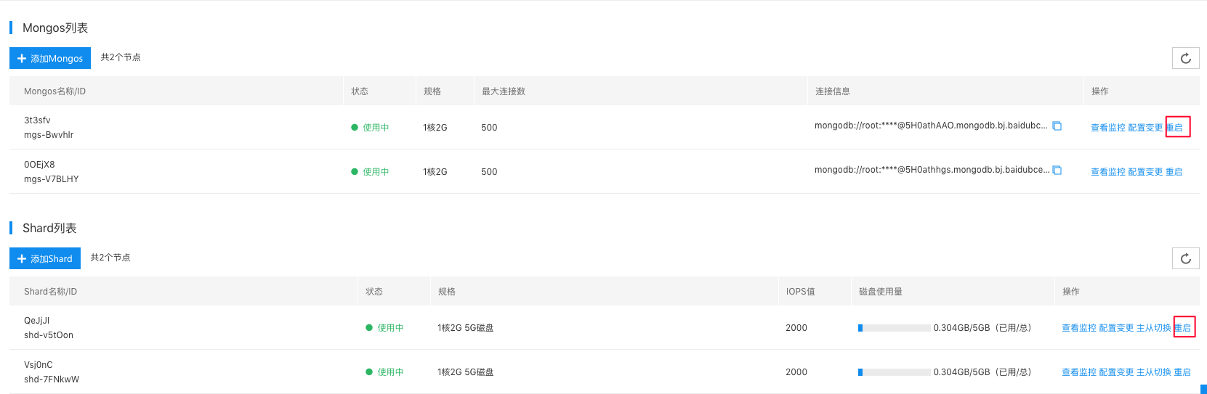Image resolution: width=1207 pixels, height=394 pixels.
Task: Open 查看监控 for Mongos 0OEjX8
Action: click(x=1107, y=172)
